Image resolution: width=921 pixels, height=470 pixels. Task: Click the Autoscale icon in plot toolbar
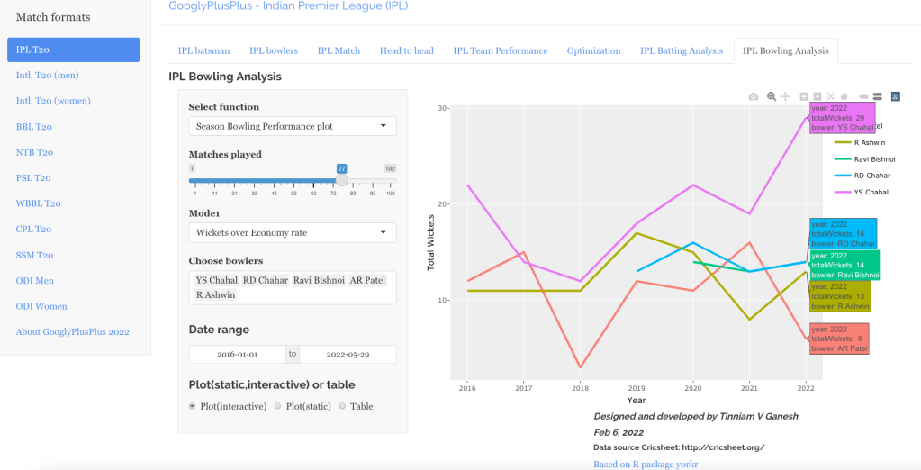(x=830, y=96)
